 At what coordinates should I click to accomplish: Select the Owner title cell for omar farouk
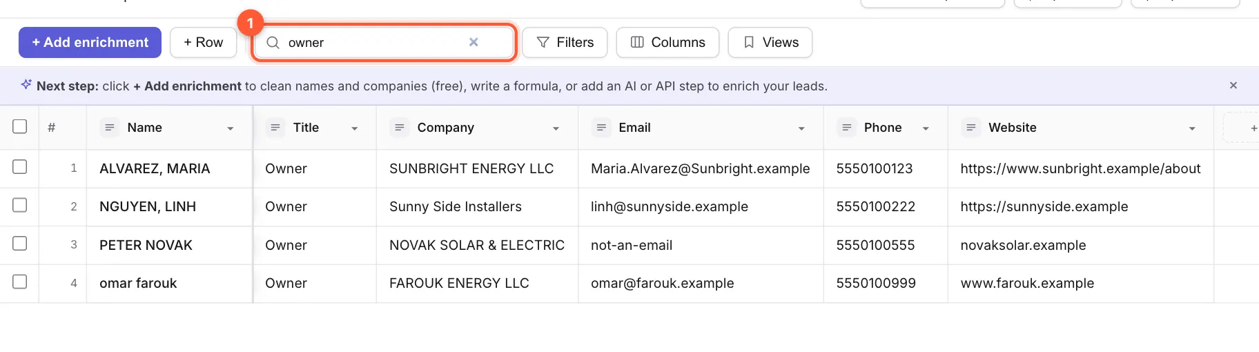click(x=315, y=284)
